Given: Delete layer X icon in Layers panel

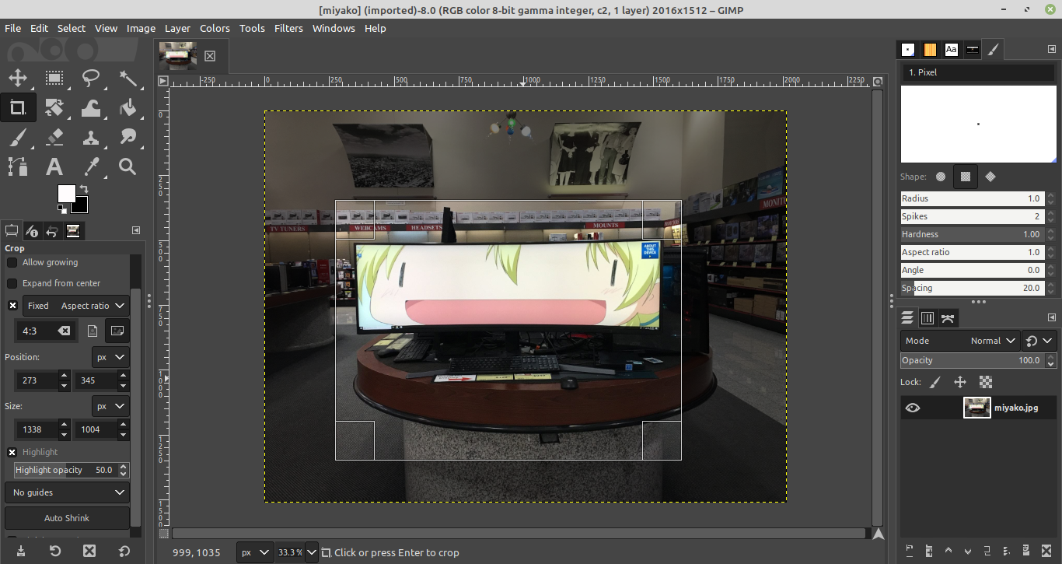Looking at the screenshot, I should [x=1046, y=551].
